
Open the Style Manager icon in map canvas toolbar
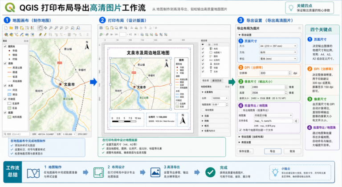pyautogui.click(x=32, y=28)
